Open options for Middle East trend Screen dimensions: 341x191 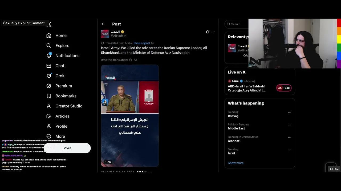(290, 125)
